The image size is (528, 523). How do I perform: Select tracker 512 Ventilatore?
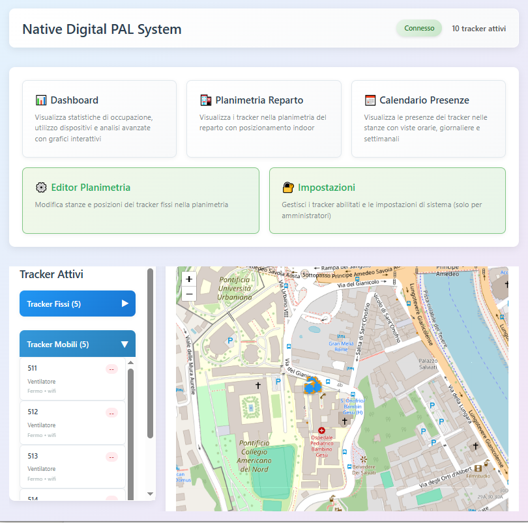point(65,422)
